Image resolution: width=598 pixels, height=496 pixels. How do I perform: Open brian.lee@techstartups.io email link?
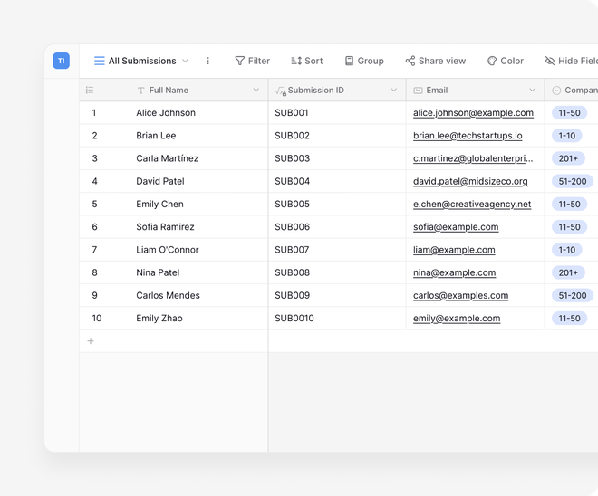[x=468, y=136]
